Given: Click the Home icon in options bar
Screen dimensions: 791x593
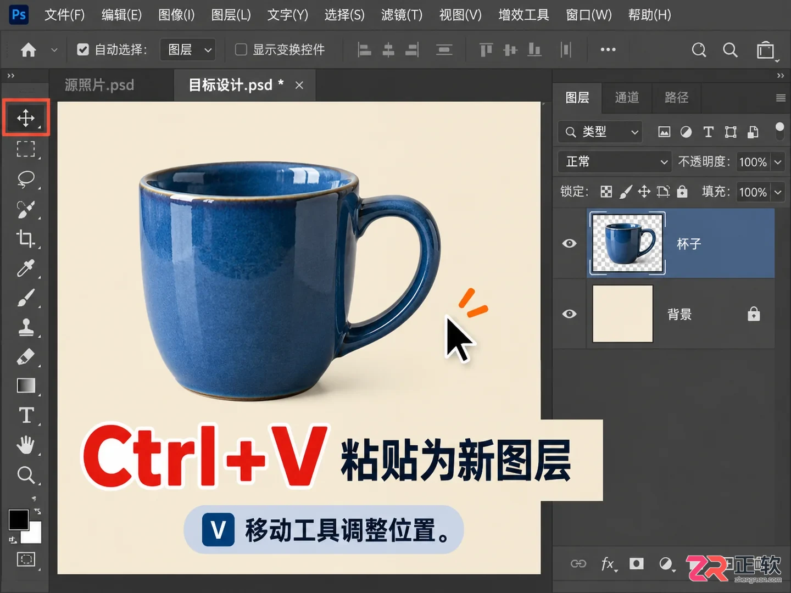Looking at the screenshot, I should 28,50.
